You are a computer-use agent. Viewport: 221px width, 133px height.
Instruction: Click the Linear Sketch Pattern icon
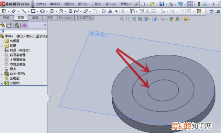pos(154,11)
